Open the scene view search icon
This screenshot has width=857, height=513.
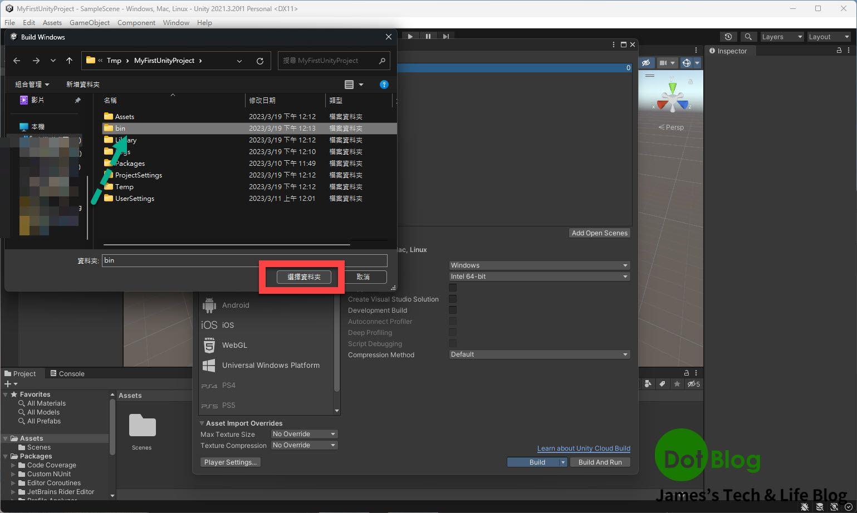point(748,36)
